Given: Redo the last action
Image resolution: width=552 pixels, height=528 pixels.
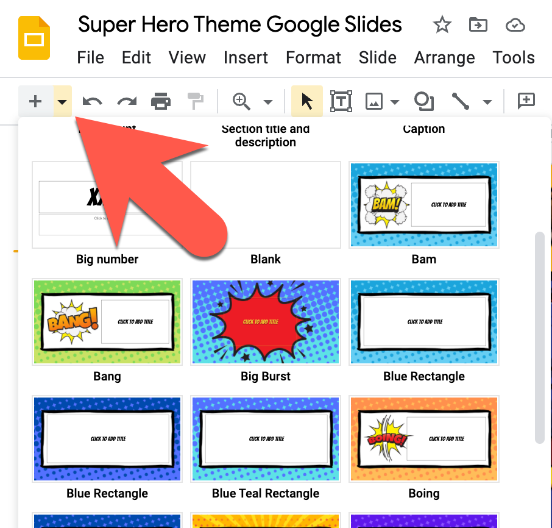Looking at the screenshot, I should point(127,102).
